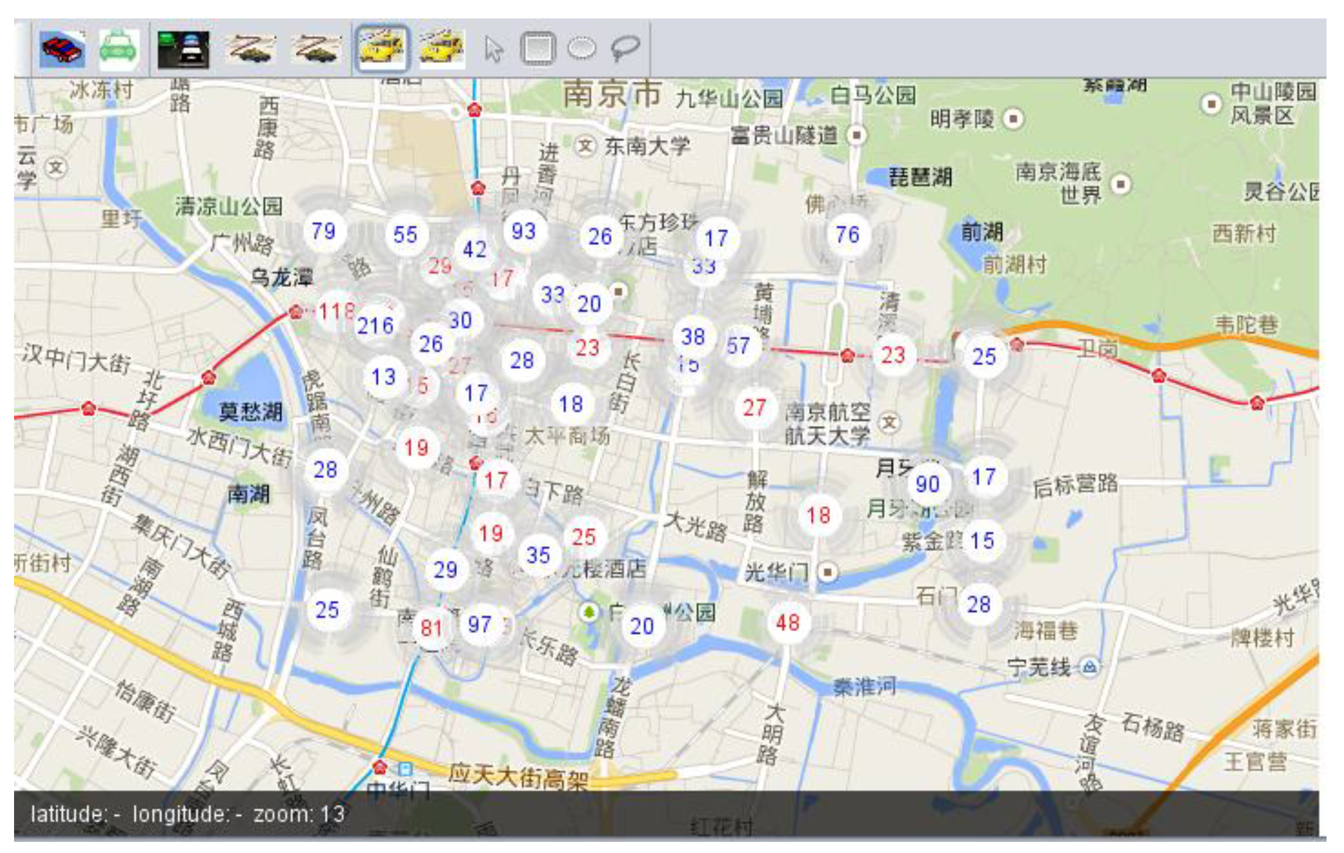This screenshot has width=1344, height=853.
Task: Toggle the highlighted yellow taxi icon
Action: point(382,48)
